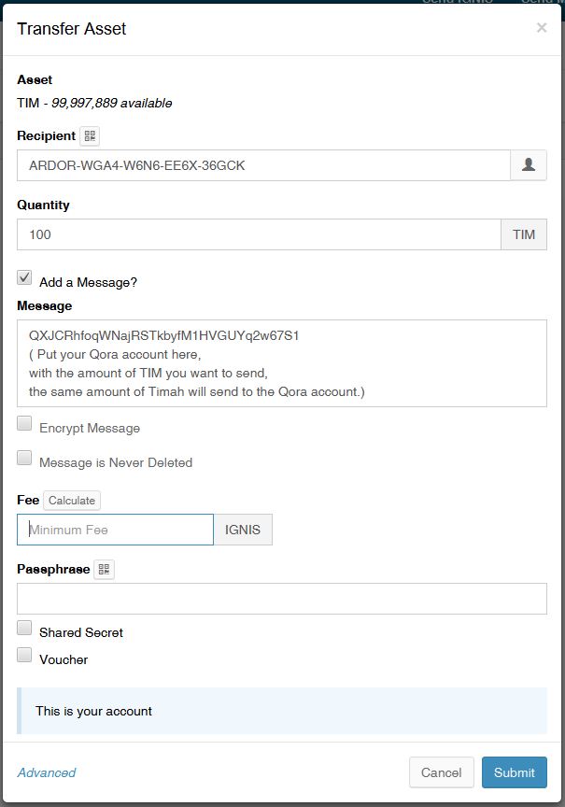Expand the Advanced options
The height and width of the screenshot is (807, 565).
(47, 772)
